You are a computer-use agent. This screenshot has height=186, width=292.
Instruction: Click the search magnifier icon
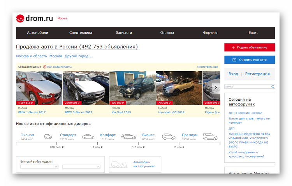273,86
